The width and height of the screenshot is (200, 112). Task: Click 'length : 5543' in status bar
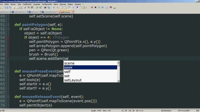[x=96, y=111]
